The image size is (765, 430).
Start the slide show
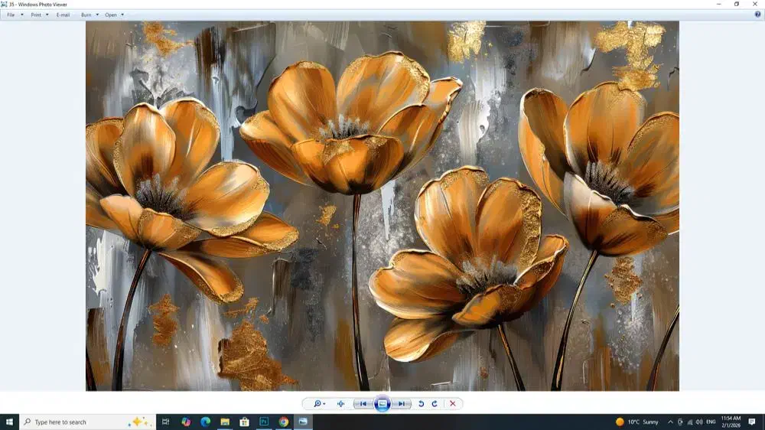382,404
